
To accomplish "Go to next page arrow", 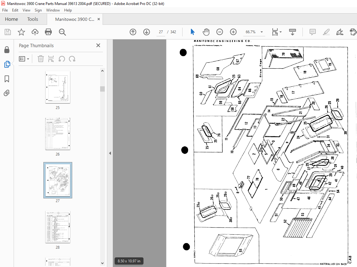I will pos(147,32).
